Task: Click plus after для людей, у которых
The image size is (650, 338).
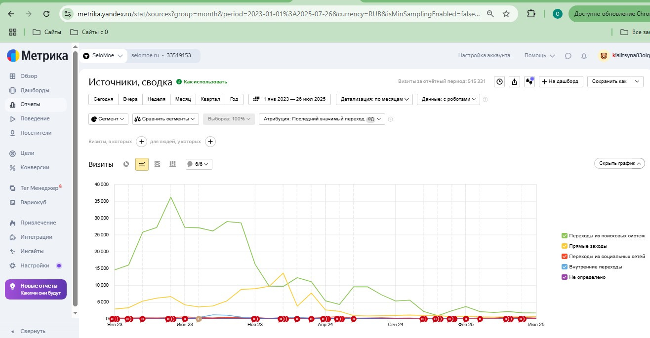Action: (210, 142)
